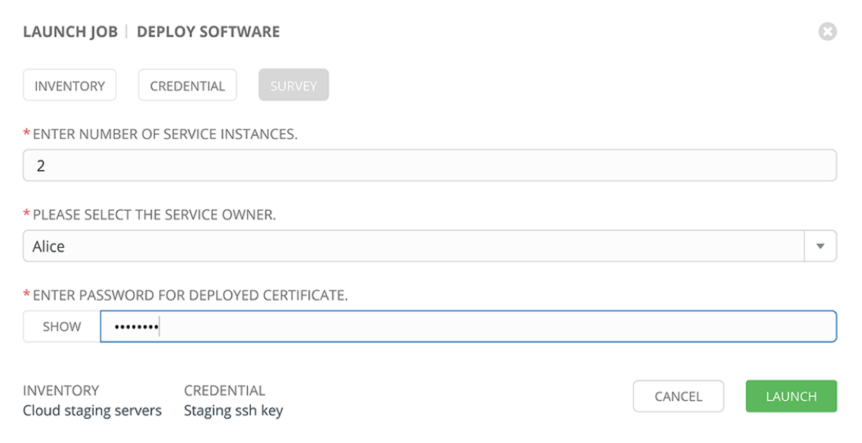Select the Survey step tab
Screen dimensions: 862x443
293,85
